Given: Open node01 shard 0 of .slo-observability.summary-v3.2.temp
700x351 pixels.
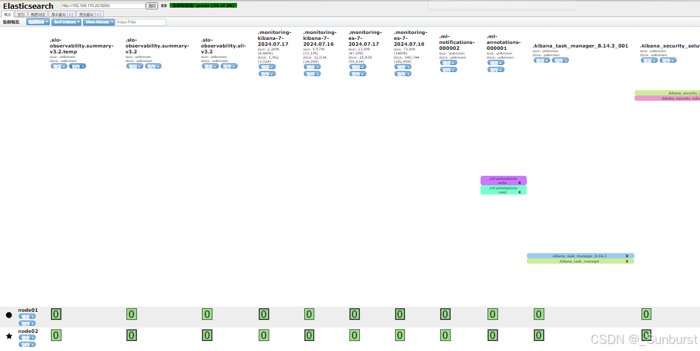Looking at the screenshot, I should [x=56, y=314].
